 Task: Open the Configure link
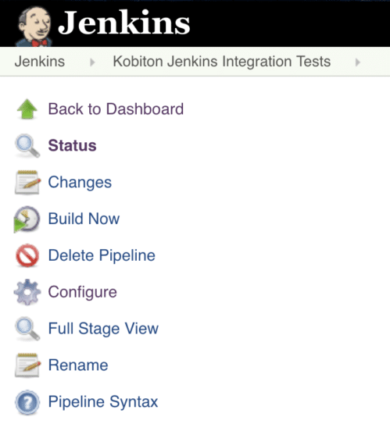click(x=83, y=293)
